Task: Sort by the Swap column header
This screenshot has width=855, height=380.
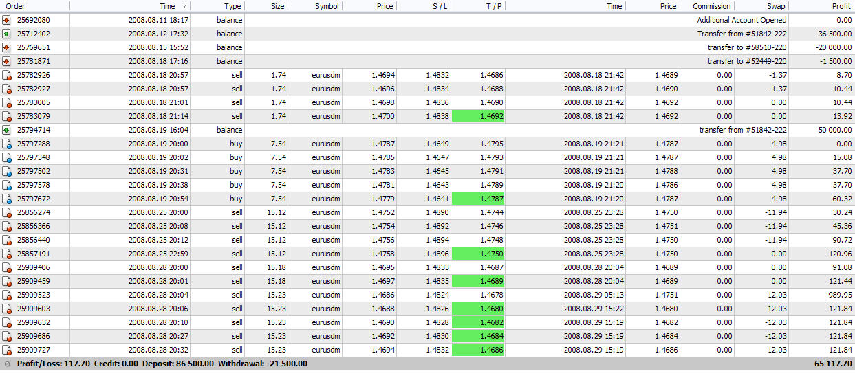Action: pos(761,6)
